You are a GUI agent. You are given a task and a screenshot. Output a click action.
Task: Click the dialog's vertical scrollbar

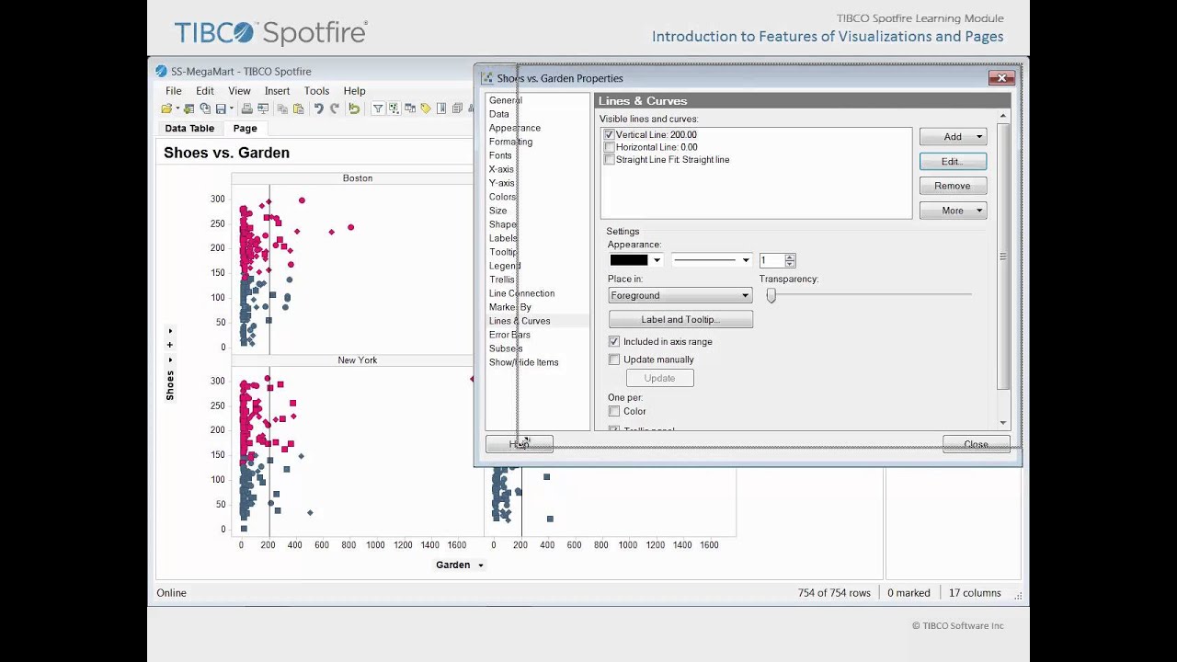pos(1003,269)
